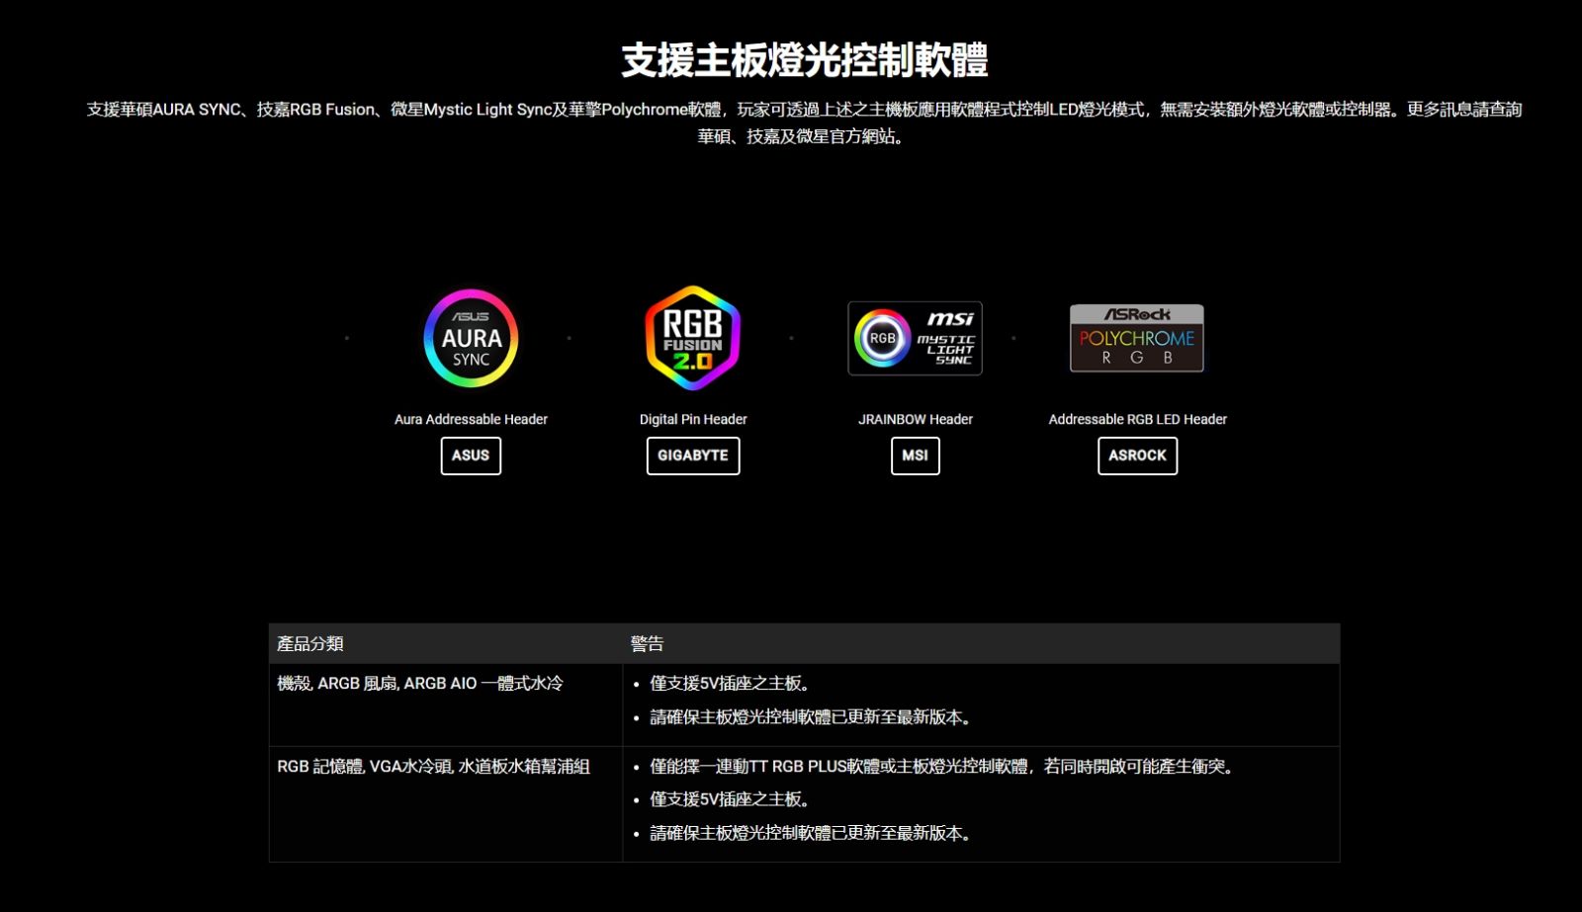The image size is (1582, 912).
Task: Open the ASROCK button link
Action: pyautogui.click(x=1137, y=456)
